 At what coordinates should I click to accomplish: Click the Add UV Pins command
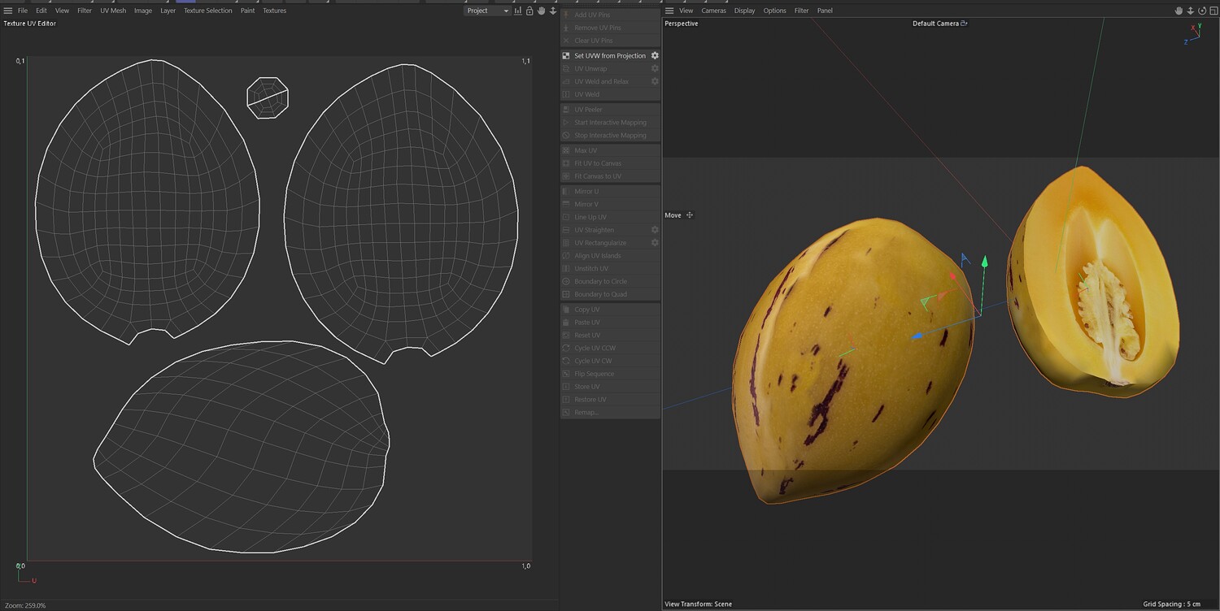610,15
